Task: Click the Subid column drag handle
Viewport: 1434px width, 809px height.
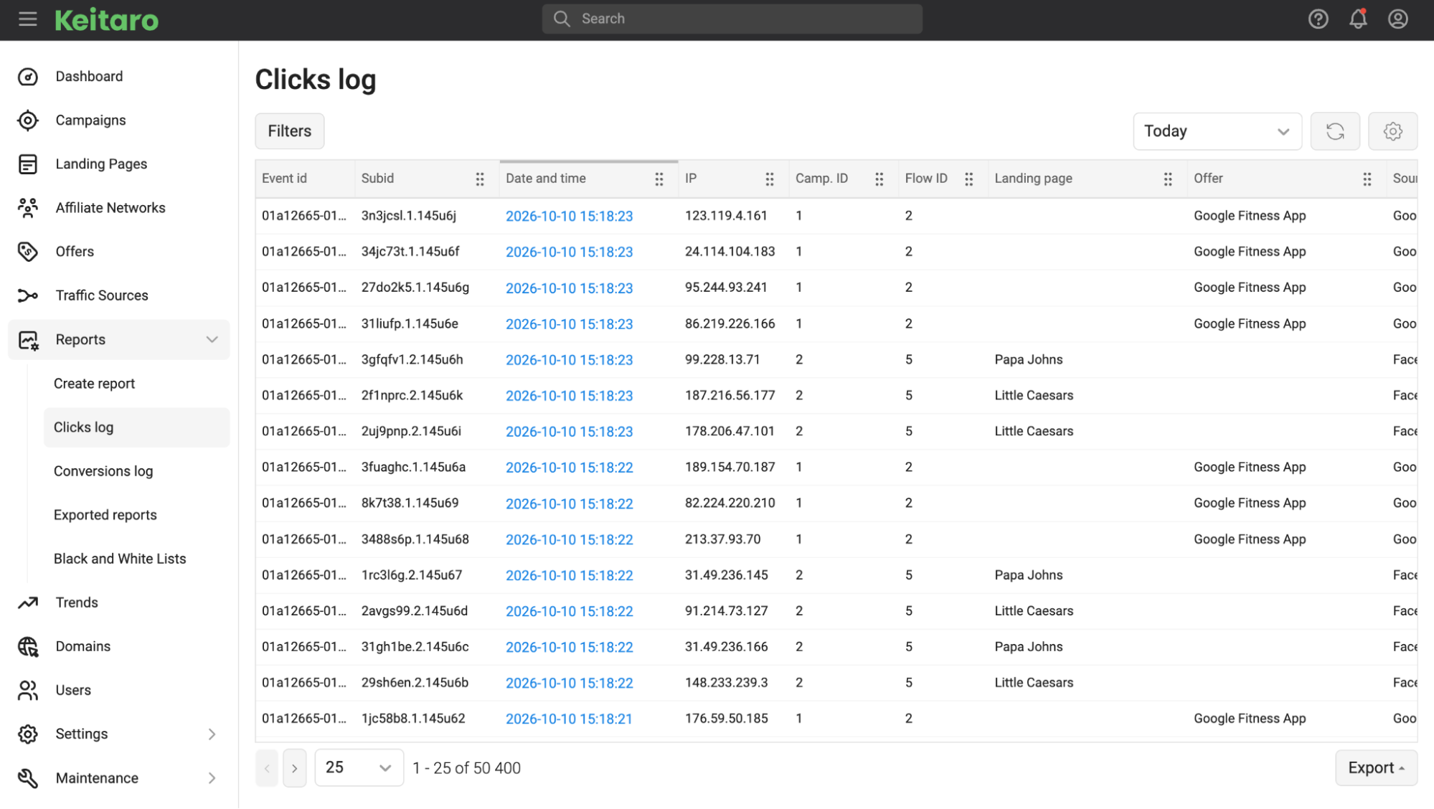Action: point(480,179)
